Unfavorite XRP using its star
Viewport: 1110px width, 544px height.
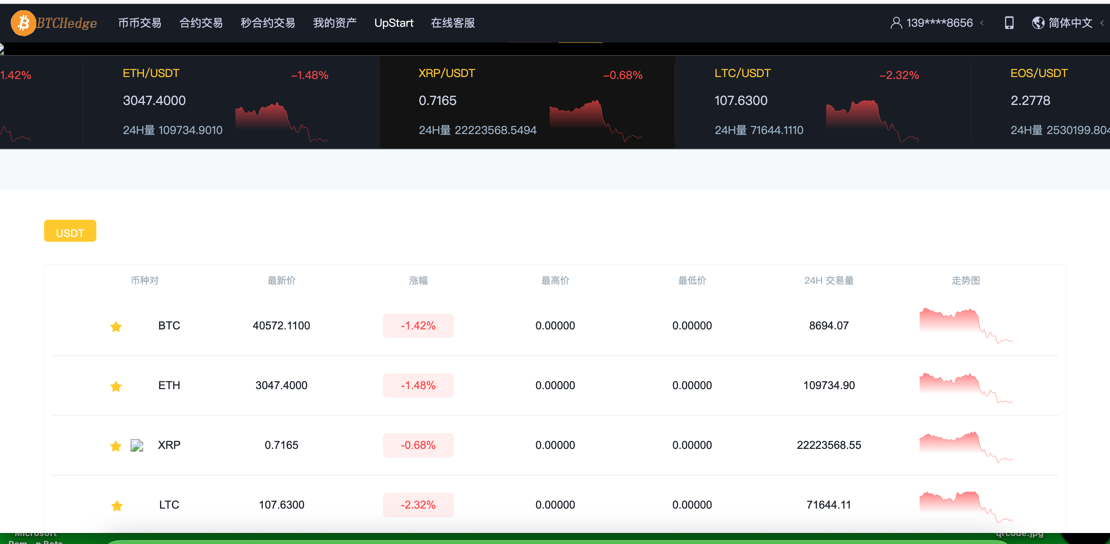tap(116, 446)
